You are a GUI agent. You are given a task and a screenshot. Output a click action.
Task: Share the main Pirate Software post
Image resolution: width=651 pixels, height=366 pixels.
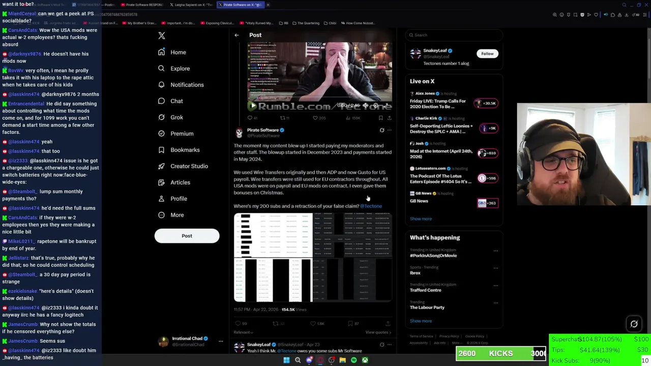(388, 323)
